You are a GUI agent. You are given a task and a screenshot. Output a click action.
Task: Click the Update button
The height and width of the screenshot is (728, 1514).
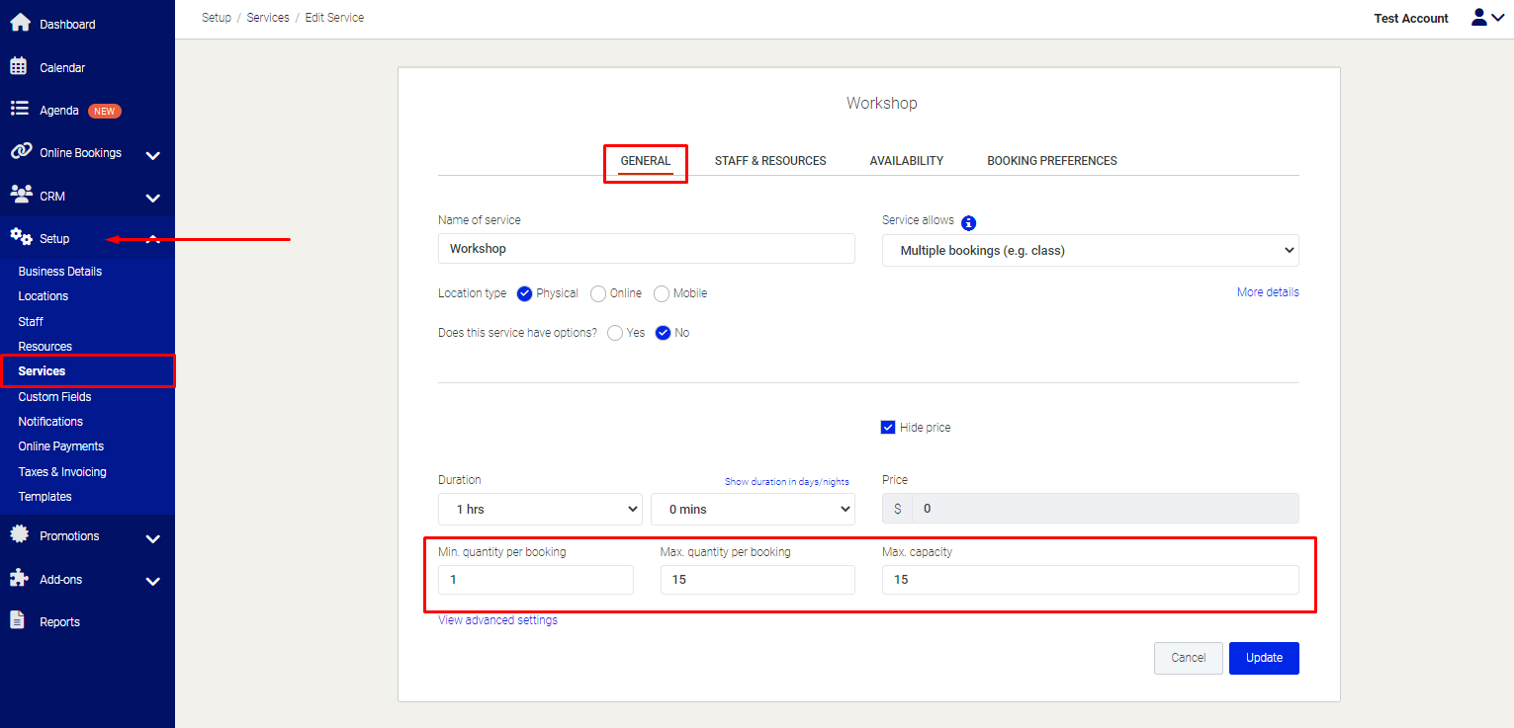click(x=1264, y=658)
